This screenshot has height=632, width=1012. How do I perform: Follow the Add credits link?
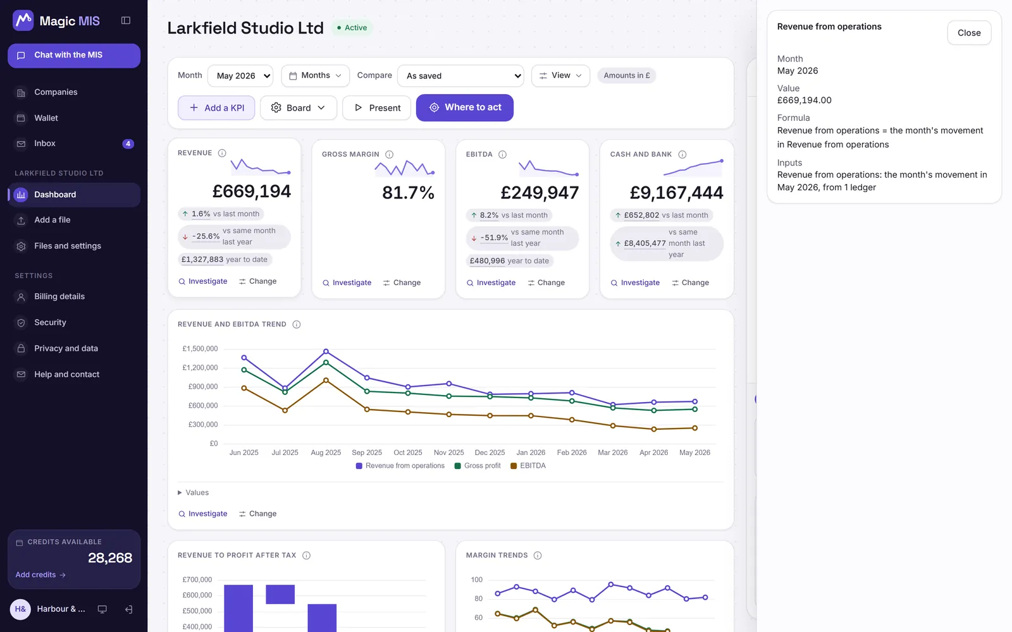[40, 575]
